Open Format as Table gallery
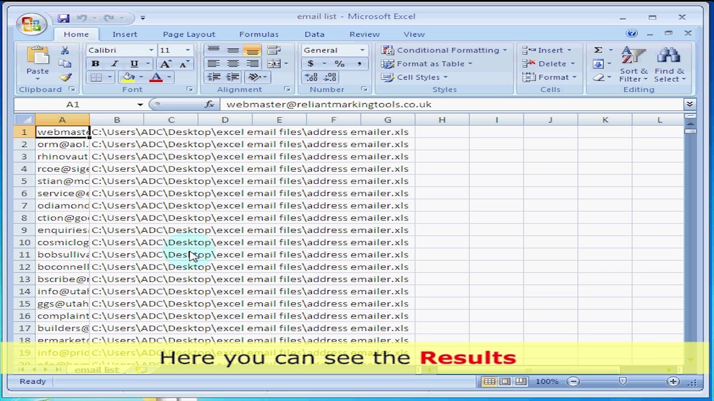Screen dimensions: 714x401 point(427,63)
